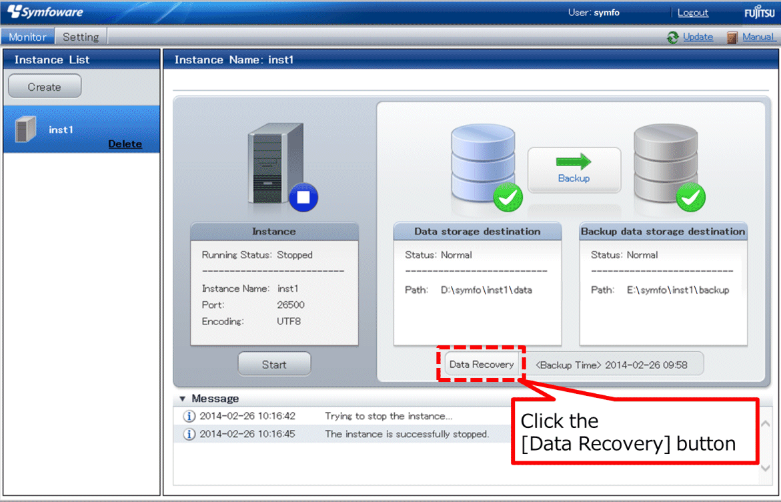Screen dimensions: 781x502
Task: Click 'The instance is successfully stopped.' message
Action: pos(407,434)
